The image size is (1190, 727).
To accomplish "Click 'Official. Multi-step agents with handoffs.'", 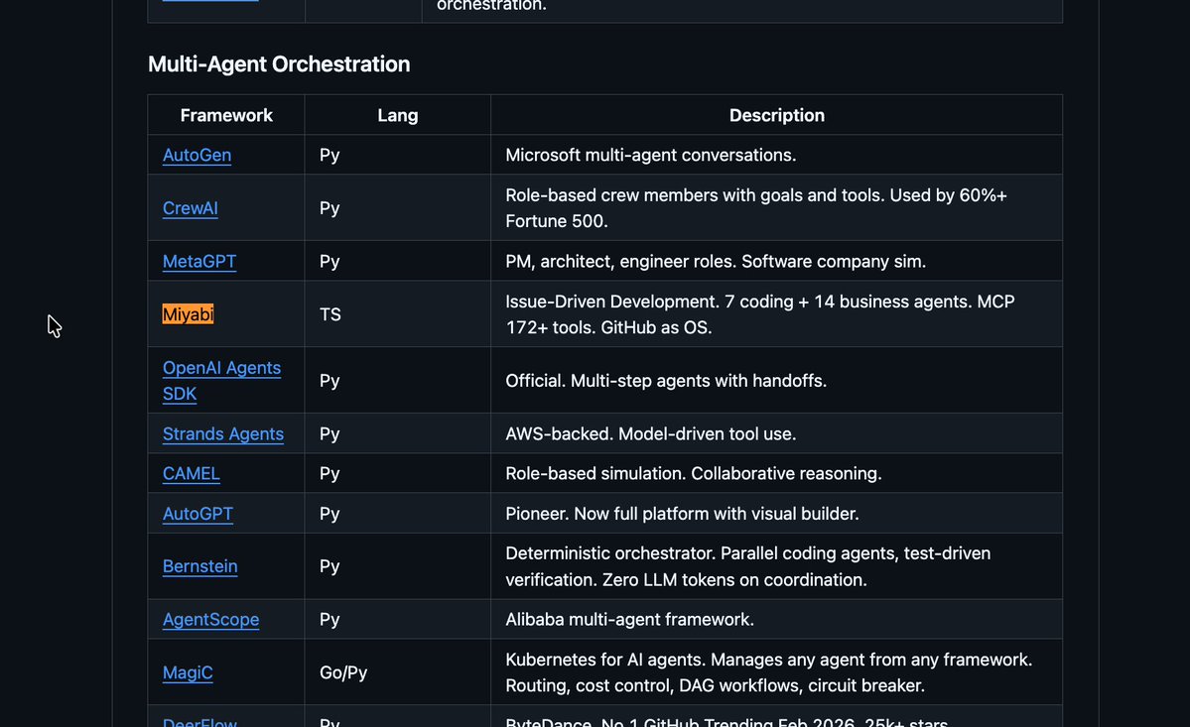I will pyautogui.click(x=666, y=381).
